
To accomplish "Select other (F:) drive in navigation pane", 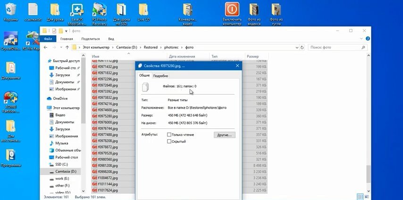I will coord(59,185).
